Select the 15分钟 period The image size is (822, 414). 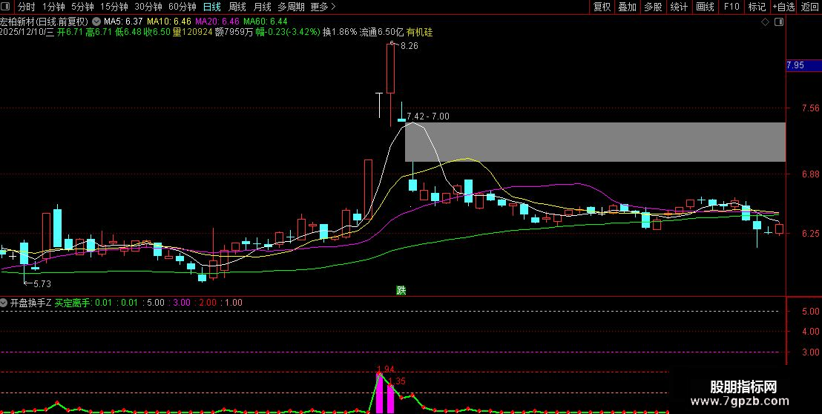114,7
